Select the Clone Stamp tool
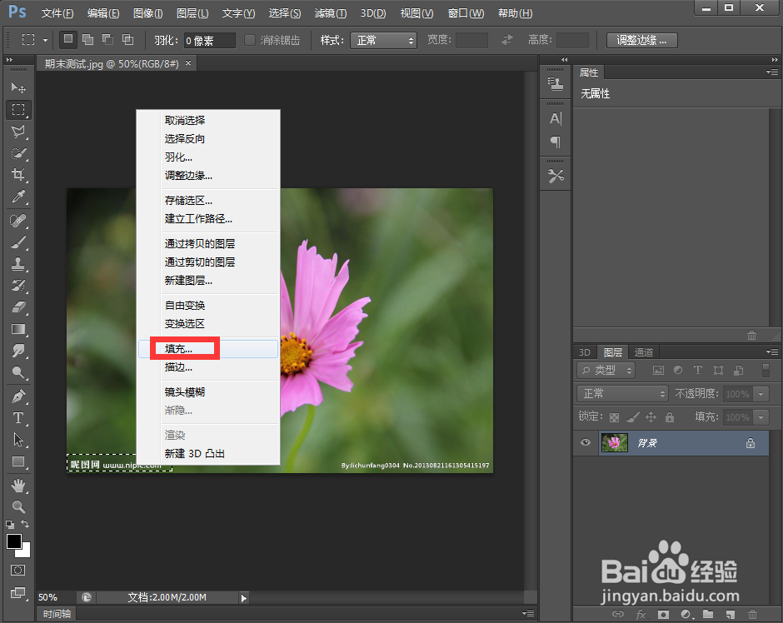Viewport: 783px width, 623px height. coord(19,266)
